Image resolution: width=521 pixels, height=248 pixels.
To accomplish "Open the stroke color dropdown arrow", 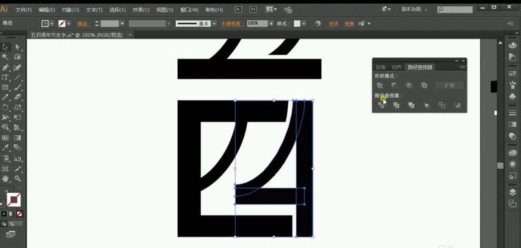I will click(69, 23).
